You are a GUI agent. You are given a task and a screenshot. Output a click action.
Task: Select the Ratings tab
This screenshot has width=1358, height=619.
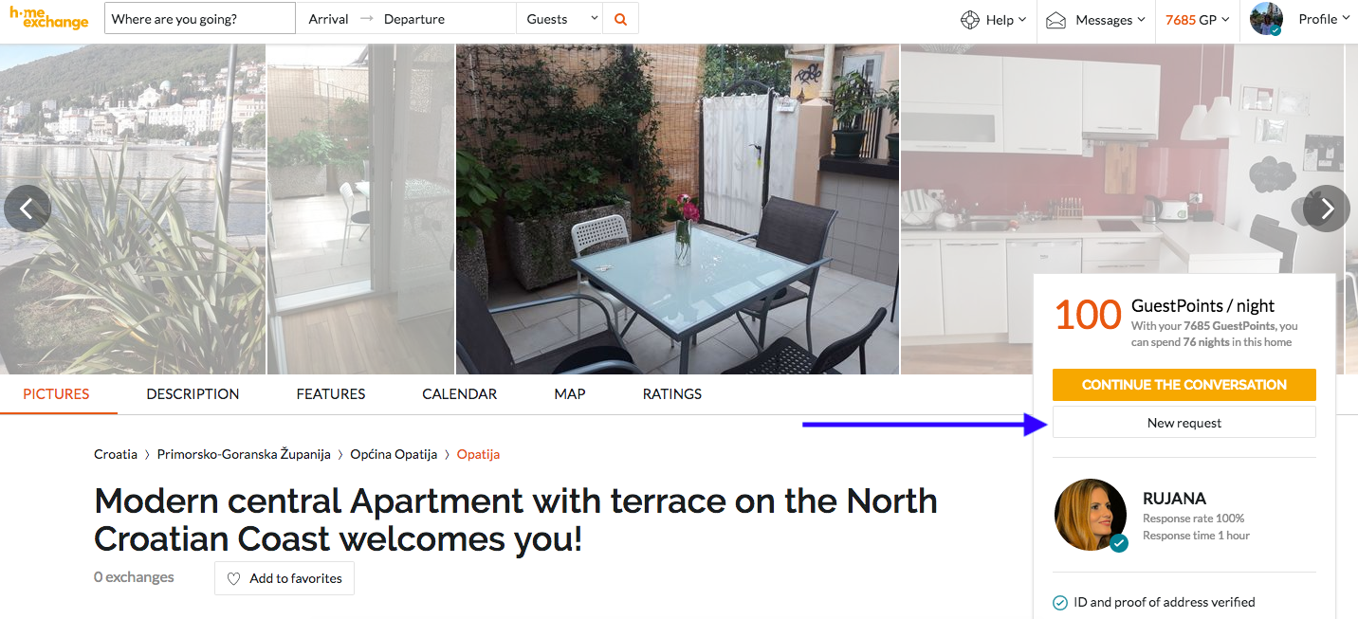pos(672,393)
